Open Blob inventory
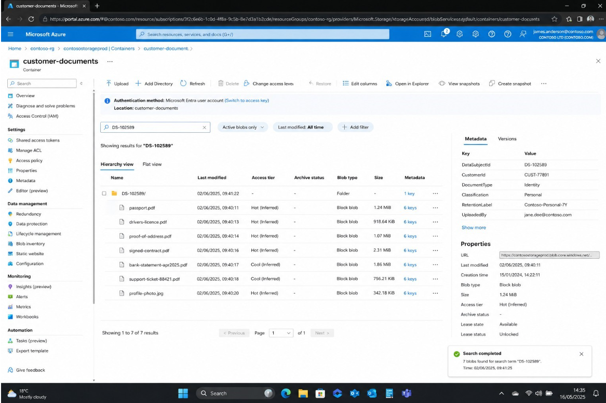The width and height of the screenshot is (606, 403). pos(30,244)
